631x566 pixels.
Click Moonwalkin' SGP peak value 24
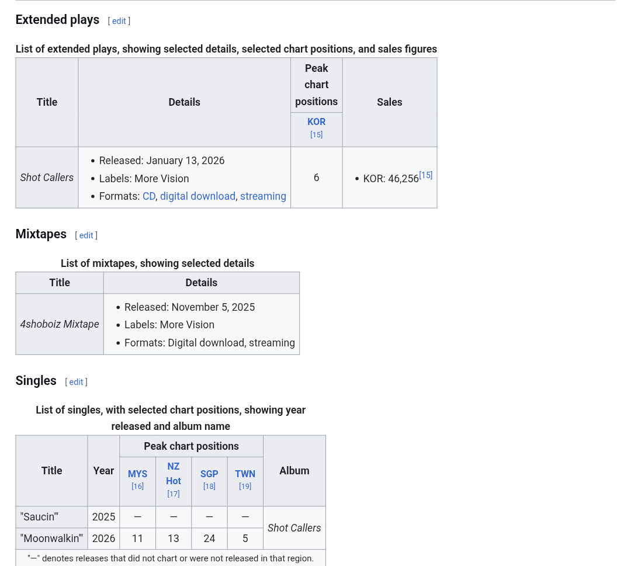[x=209, y=538]
